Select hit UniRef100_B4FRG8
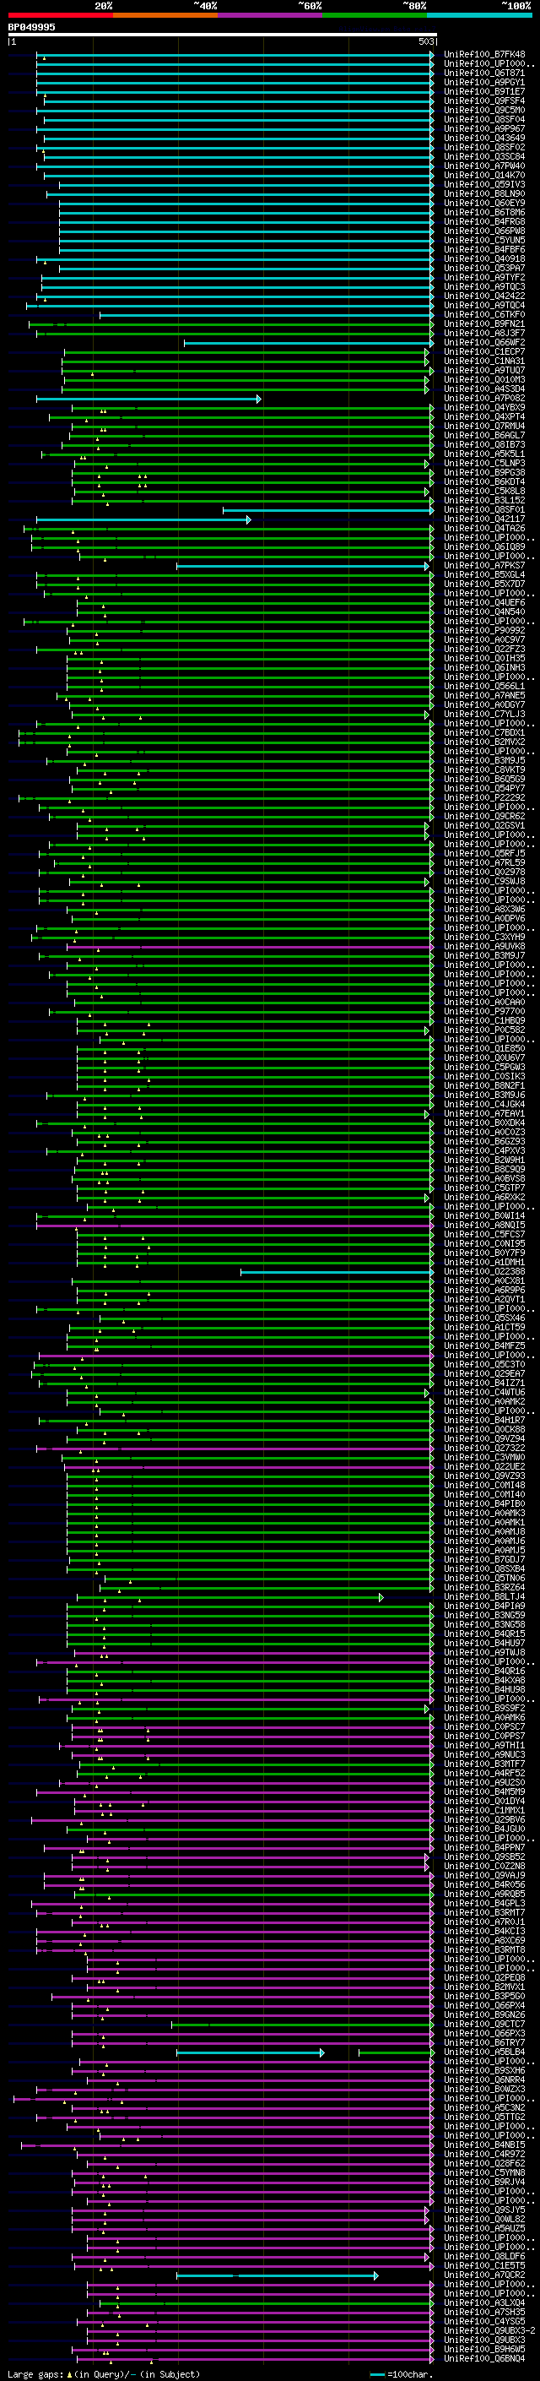 pos(484,222)
